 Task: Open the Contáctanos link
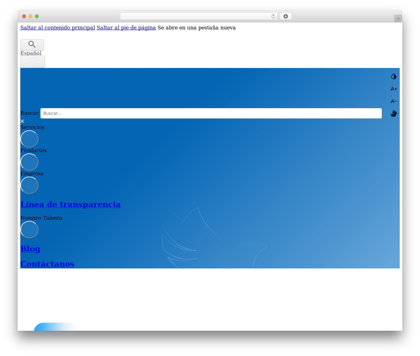pyautogui.click(x=47, y=264)
